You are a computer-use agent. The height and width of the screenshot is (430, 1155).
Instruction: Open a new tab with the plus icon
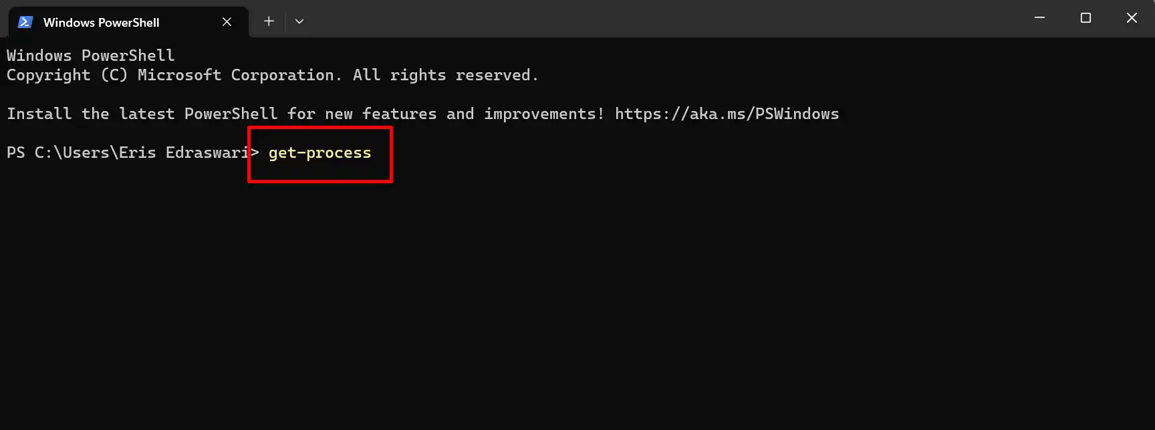[269, 21]
